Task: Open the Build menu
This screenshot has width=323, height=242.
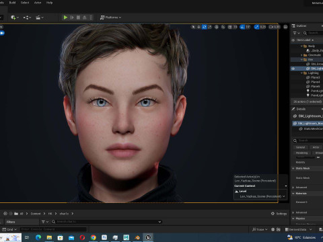Action: tap(12, 3)
